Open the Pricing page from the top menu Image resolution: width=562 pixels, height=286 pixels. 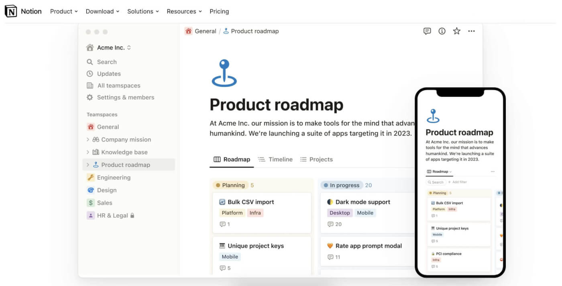(x=219, y=11)
